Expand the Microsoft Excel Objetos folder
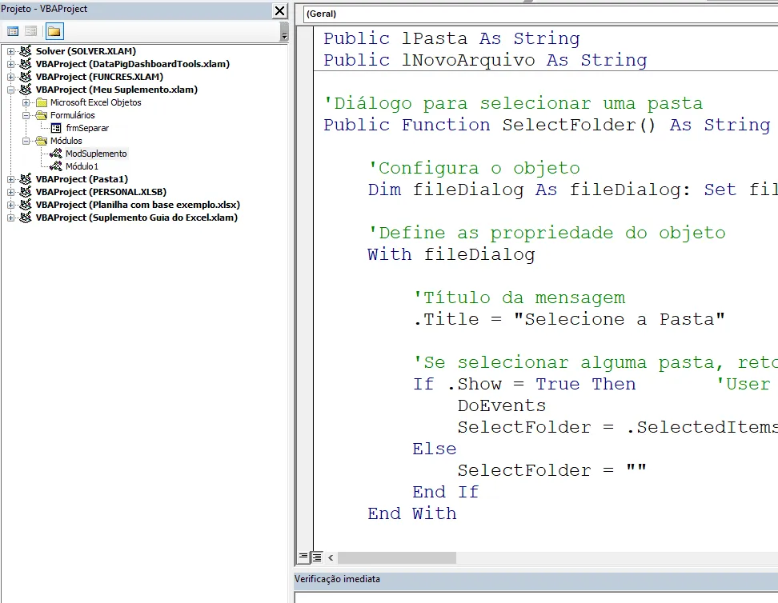 26,102
